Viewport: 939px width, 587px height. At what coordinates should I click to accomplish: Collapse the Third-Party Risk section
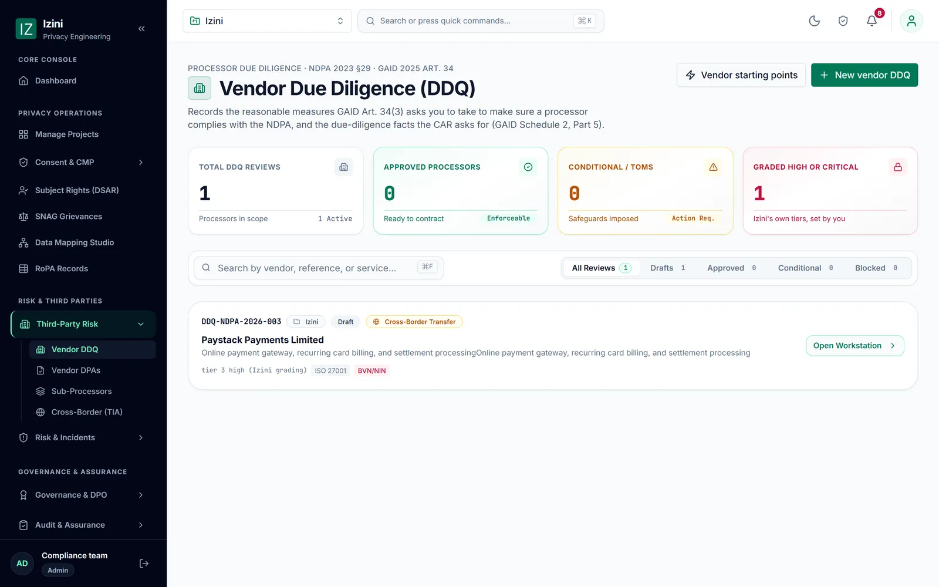click(x=83, y=324)
